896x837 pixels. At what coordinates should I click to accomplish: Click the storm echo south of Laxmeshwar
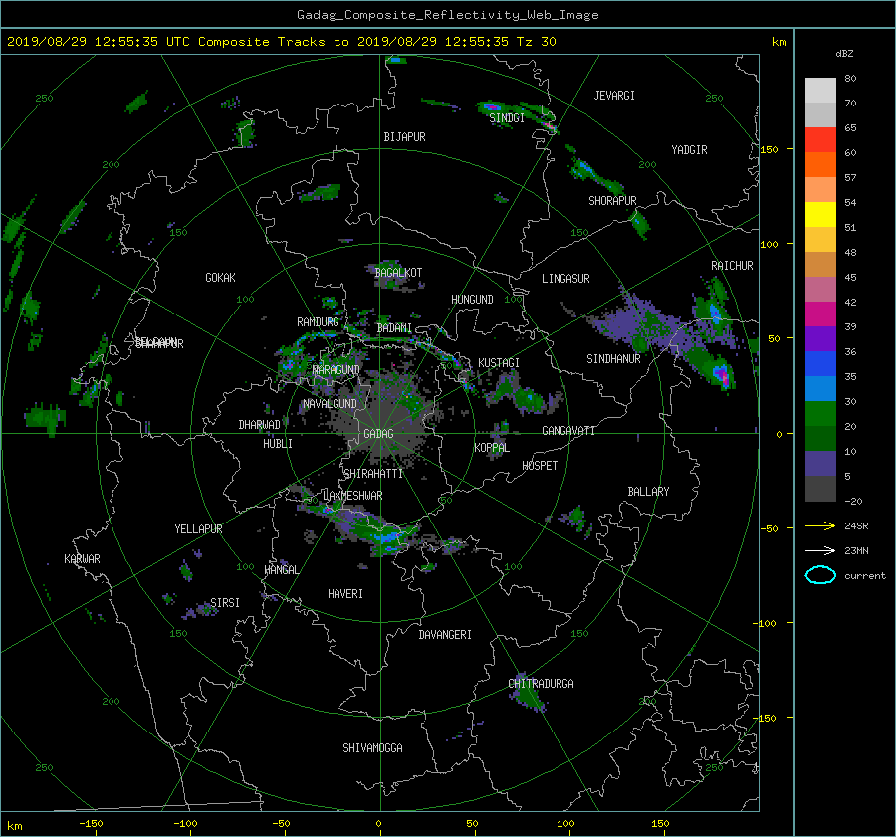tap(377, 532)
